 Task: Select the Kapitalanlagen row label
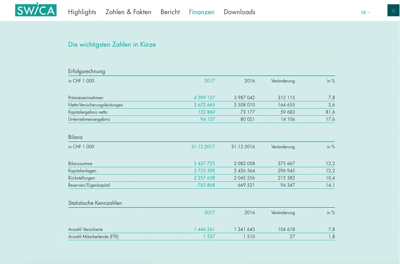tap(82, 171)
